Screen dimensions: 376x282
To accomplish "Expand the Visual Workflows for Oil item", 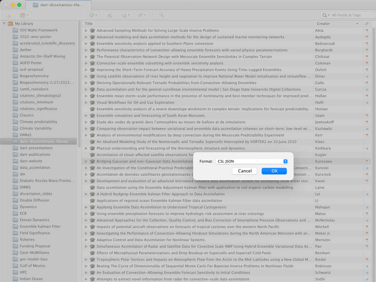I will click(86, 102).
